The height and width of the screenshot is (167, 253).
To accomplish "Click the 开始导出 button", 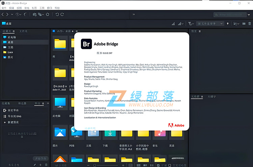I will click(40, 159).
